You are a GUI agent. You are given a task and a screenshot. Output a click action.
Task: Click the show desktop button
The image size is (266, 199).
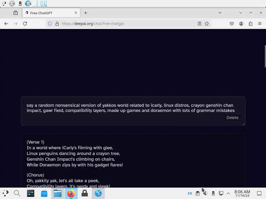coord(259,193)
